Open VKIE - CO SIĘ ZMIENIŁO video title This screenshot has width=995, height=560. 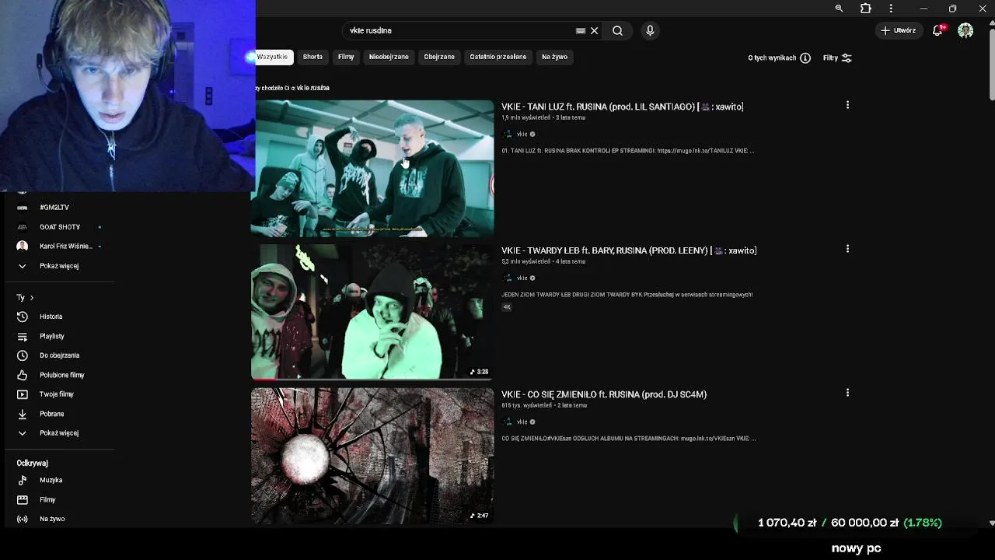click(x=604, y=394)
